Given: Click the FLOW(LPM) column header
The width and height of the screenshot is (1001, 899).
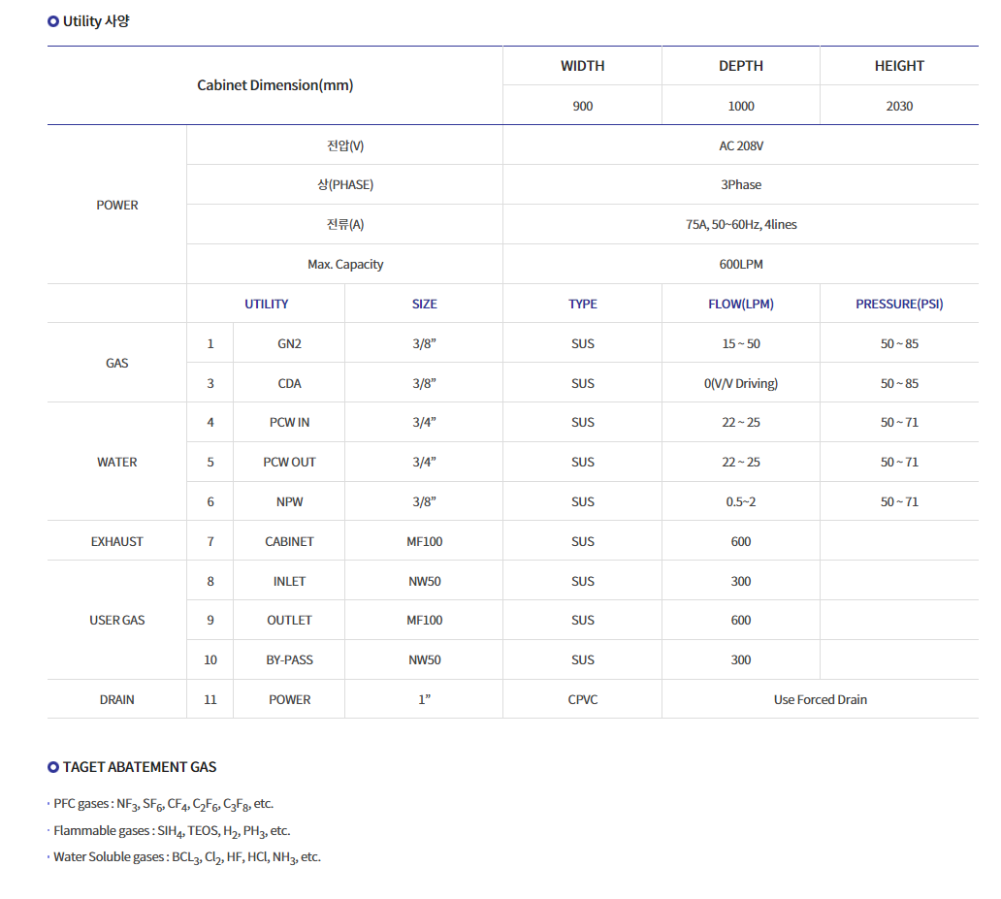Looking at the screenshot, I should point(740,304).
